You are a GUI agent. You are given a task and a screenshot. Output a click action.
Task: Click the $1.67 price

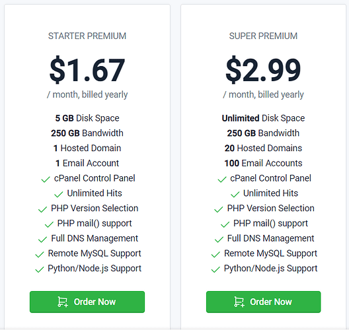click(87, 70)
